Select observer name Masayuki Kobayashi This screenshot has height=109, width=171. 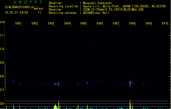pyautogui.click(x=98, y=3)
